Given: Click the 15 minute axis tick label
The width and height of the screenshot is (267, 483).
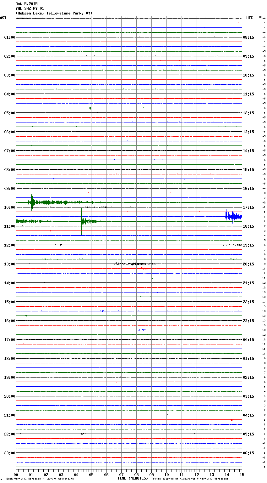Looking at the screenshot, I should click(242, 474).
